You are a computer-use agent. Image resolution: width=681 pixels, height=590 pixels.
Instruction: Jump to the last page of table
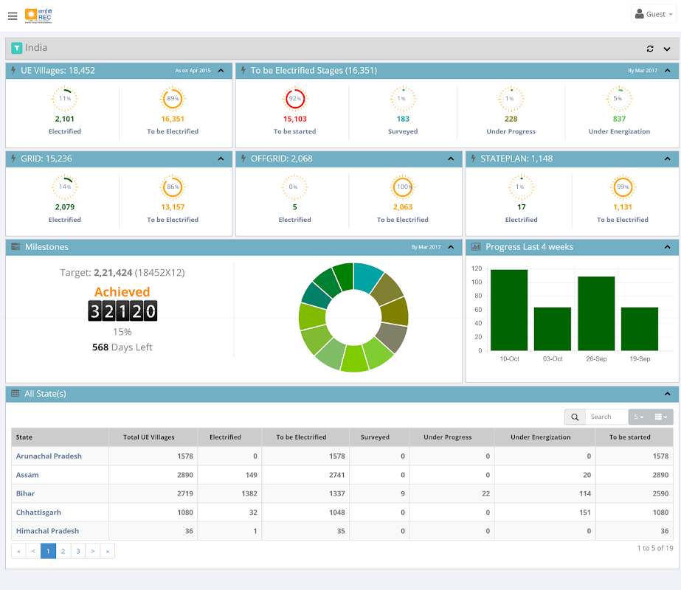(x=108, y=551)
